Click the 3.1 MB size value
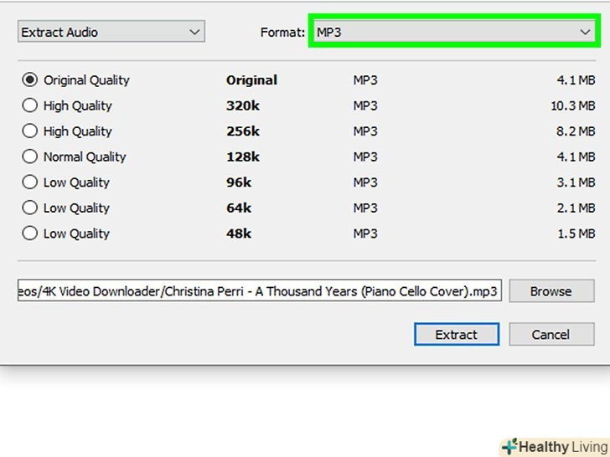This screenshot has width=610, height=457. [576, 182]
